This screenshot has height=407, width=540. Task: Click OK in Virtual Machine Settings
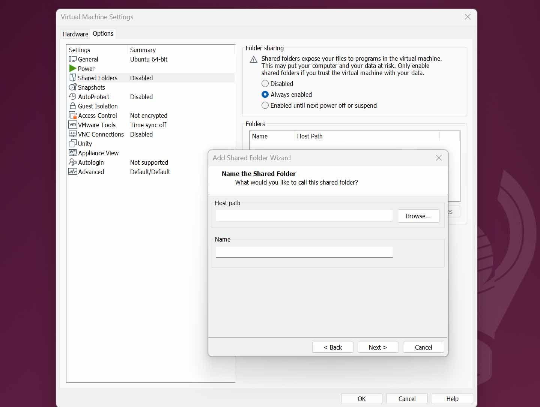(x=361, y=399)
